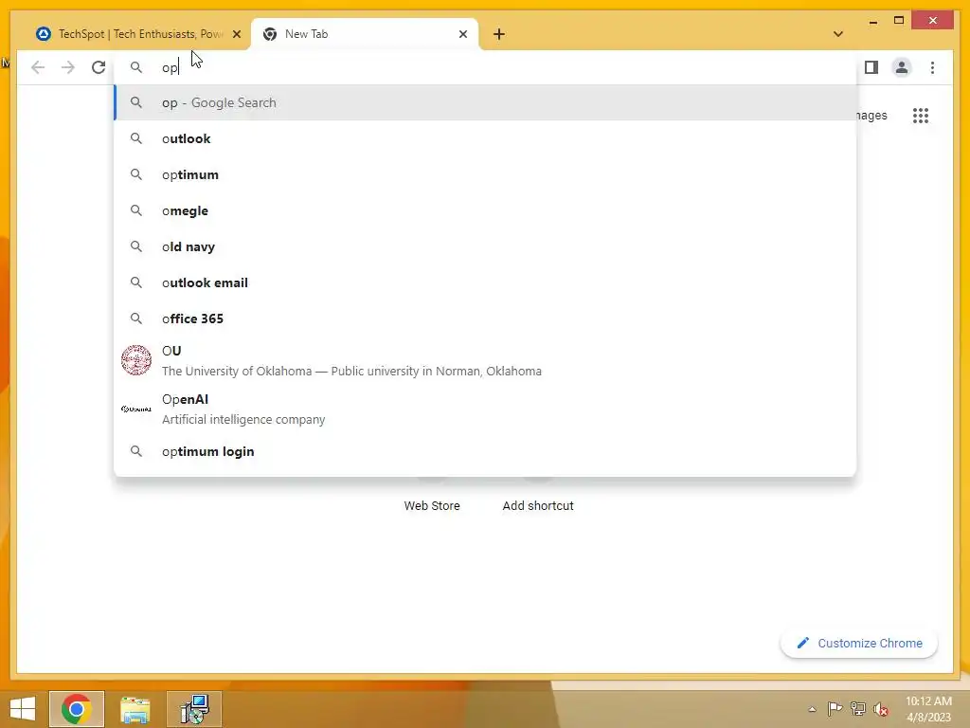Screen dimensions: 970x728
Task: Choose the 'outlook' suggestion
Action: click(x=486, y=138)
